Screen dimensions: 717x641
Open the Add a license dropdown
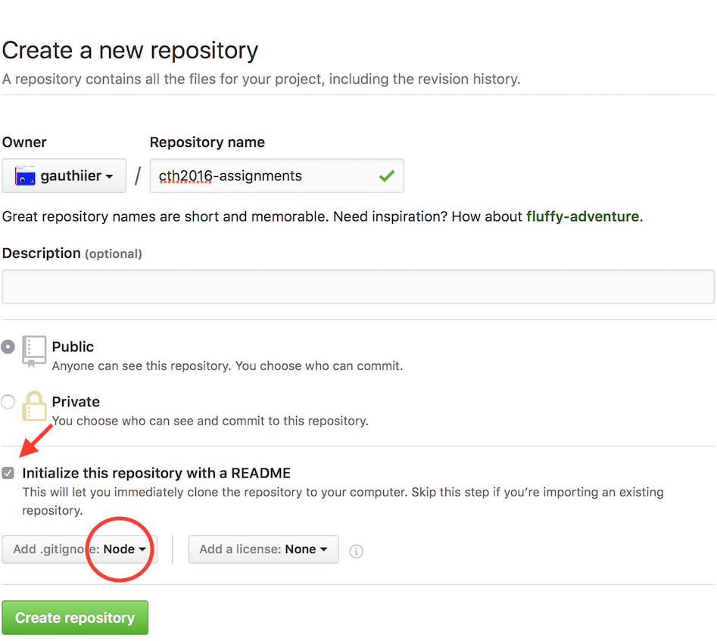[263, 549]
